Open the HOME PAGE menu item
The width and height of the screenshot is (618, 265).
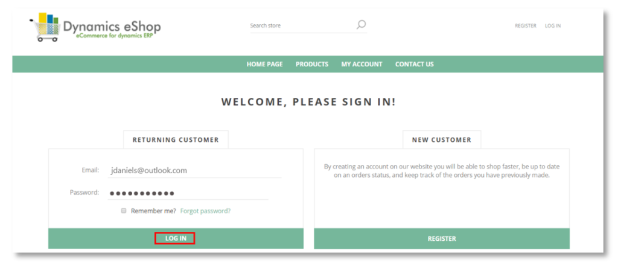coord(264,64)
